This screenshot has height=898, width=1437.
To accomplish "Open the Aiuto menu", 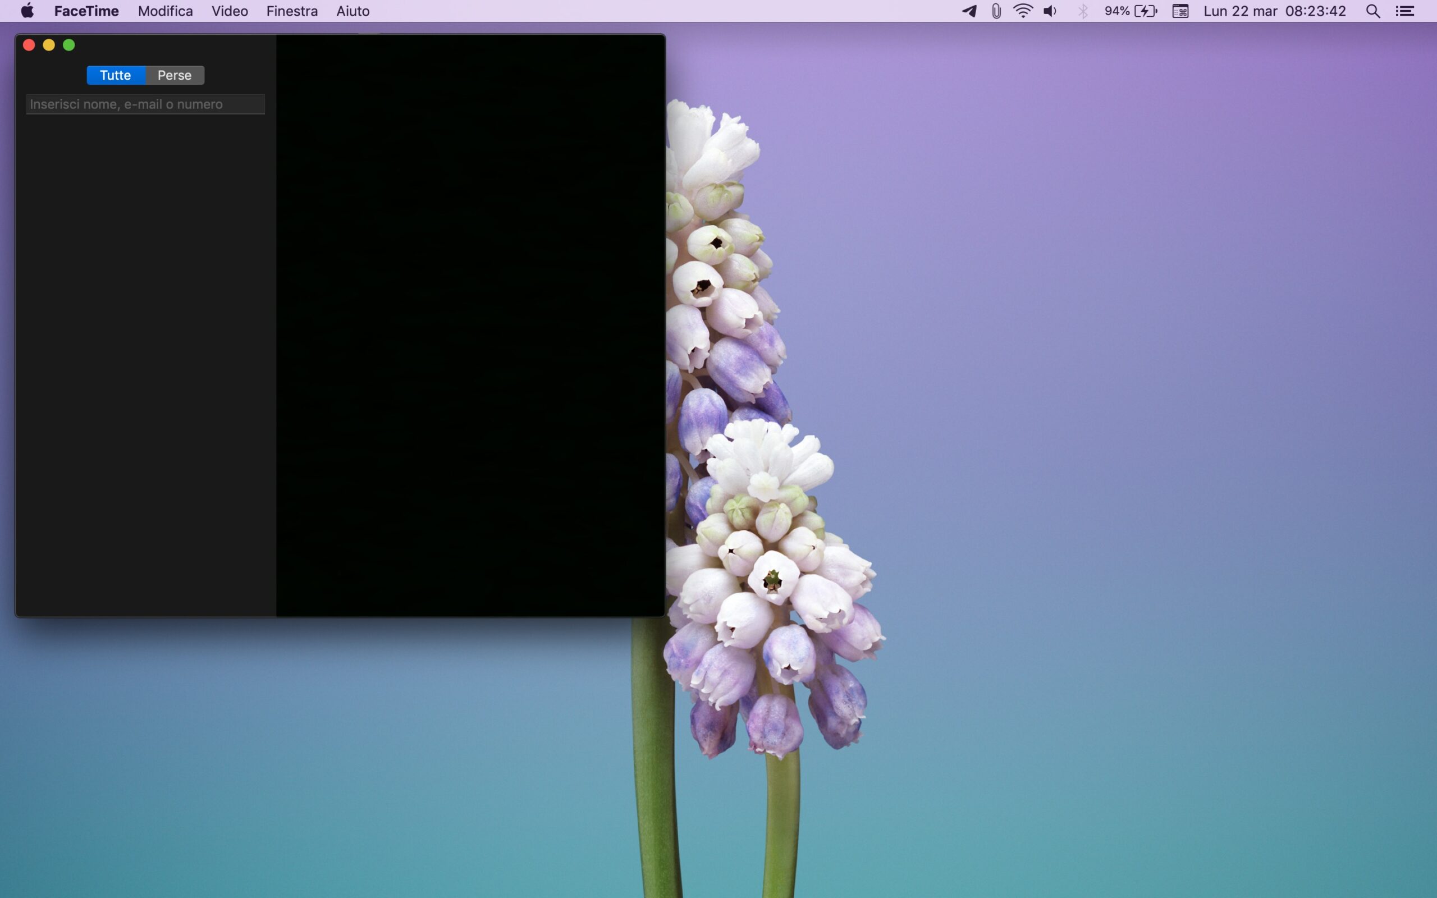I will (353, 11).
